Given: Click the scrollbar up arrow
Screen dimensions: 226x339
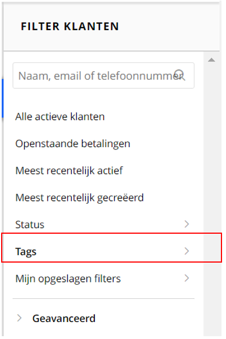Looking at the screenshot, I should tap(211, 60).
